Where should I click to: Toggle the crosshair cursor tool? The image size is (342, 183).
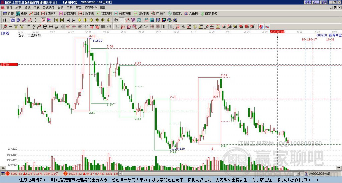[122, 20]
